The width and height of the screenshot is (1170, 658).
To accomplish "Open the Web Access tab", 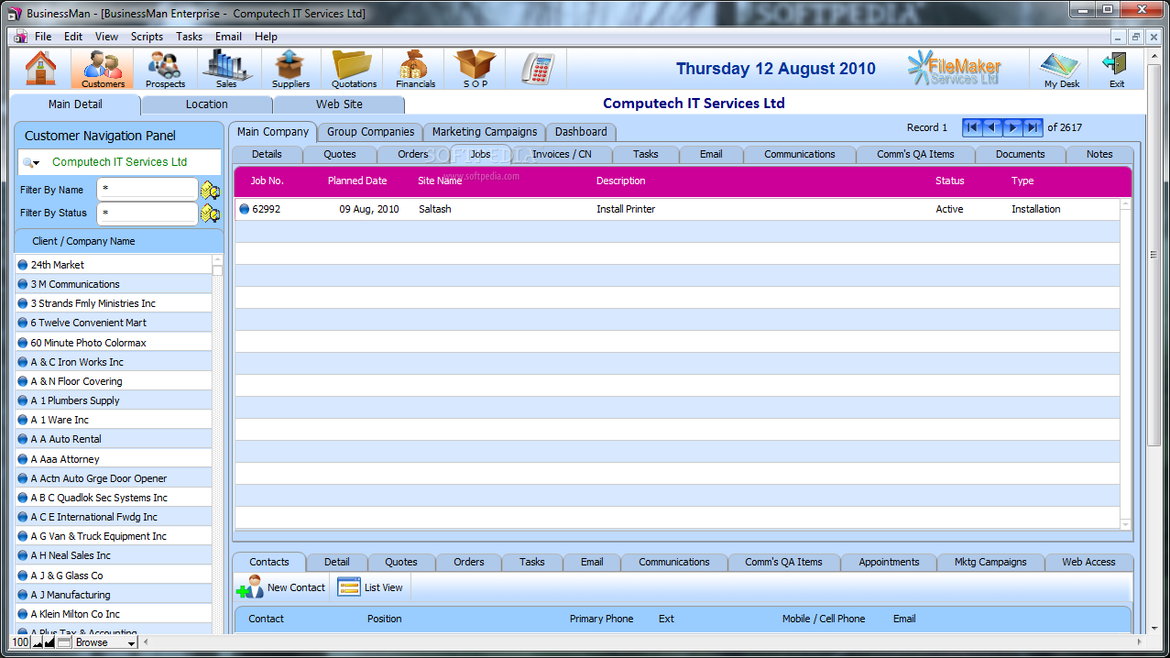I will (x=1088, y=562).
